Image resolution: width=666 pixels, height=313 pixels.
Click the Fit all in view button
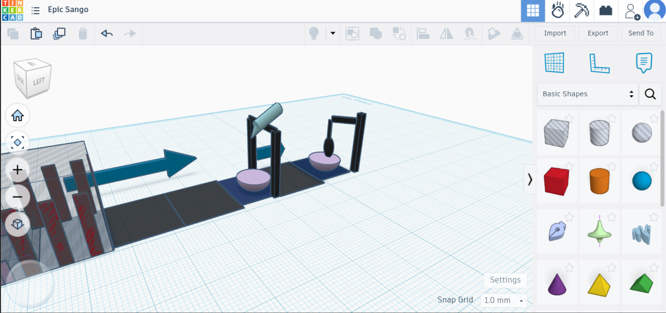click(x=18, y=143)
